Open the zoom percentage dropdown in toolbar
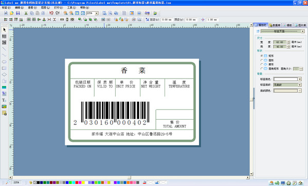 pyautogui.click(x=97, y=13)
